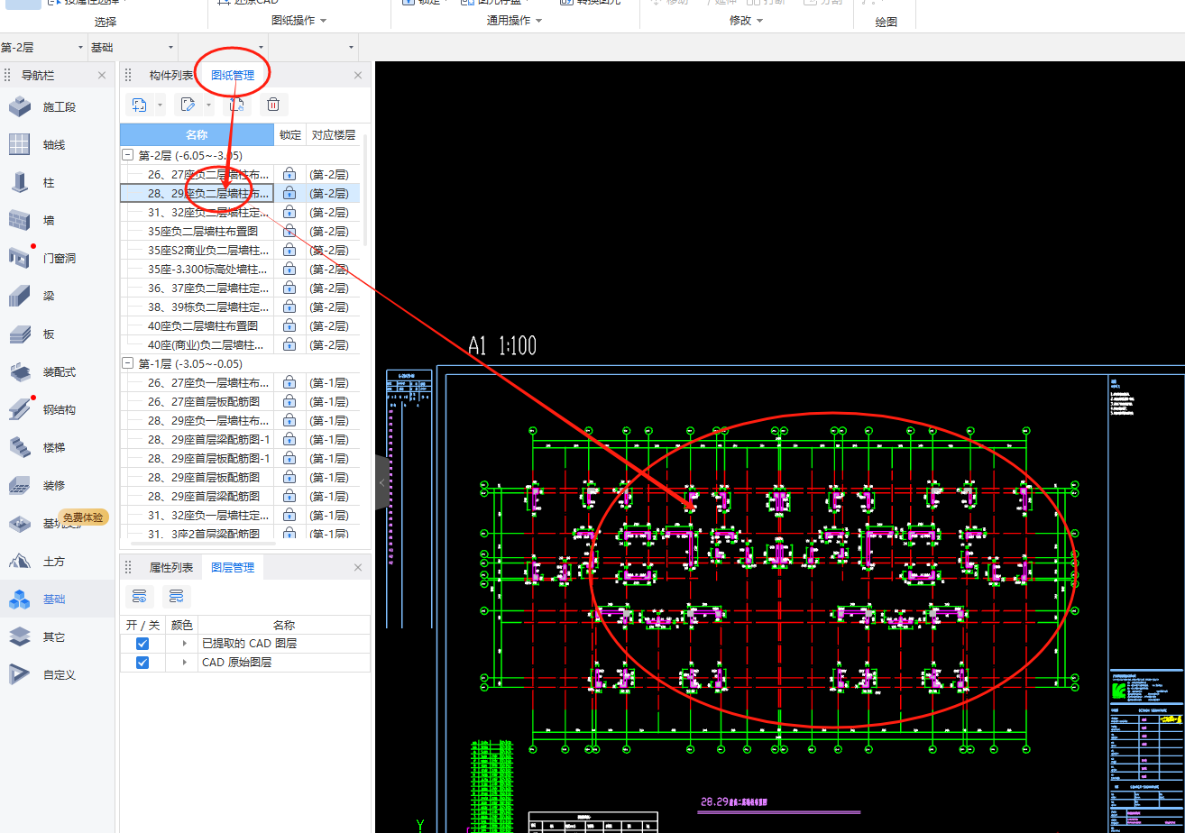Expand the 通用操作 ribbon group
Screen dimensions: 1185x833
[515, 20]
